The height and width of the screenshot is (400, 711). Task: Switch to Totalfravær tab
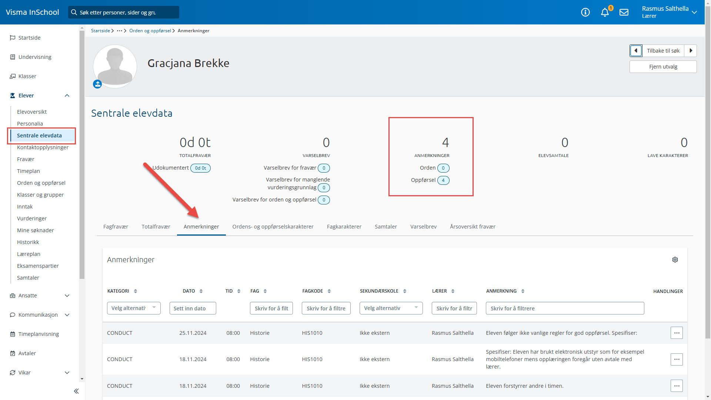pos(156,227)
